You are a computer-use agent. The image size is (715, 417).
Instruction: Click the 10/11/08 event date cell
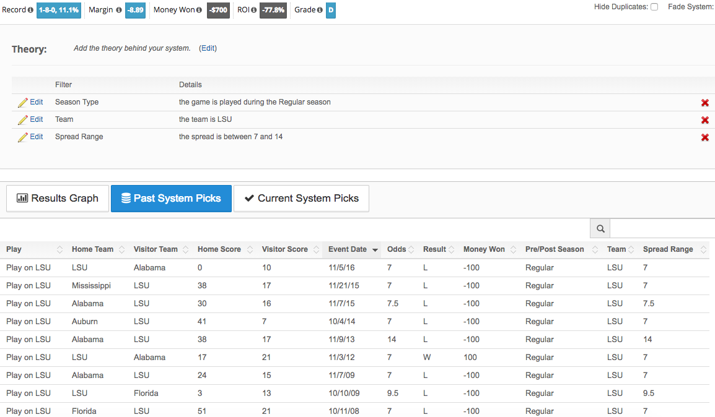point(344,411)
